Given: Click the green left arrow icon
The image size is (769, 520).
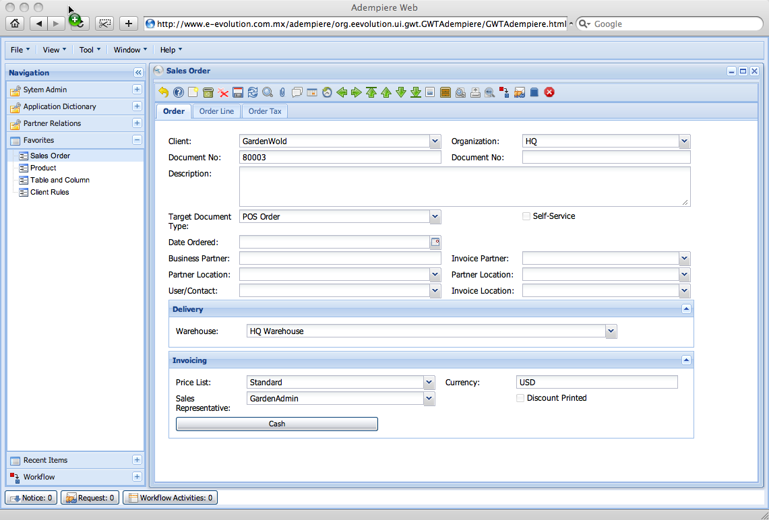Looking at the screenshot, I should 342,93.
